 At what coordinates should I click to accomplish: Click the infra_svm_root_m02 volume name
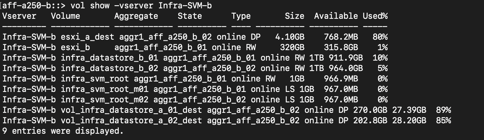[x=104, y=100]
